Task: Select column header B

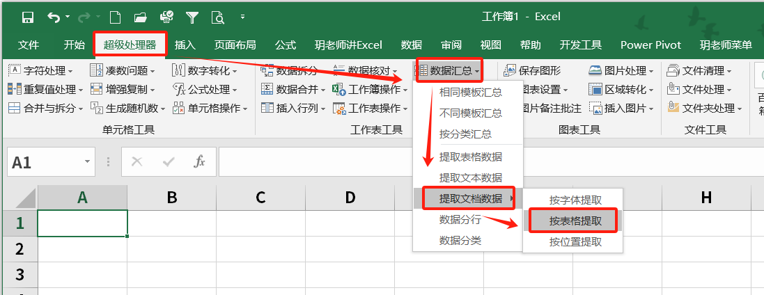Action: (x=171, y=197)
